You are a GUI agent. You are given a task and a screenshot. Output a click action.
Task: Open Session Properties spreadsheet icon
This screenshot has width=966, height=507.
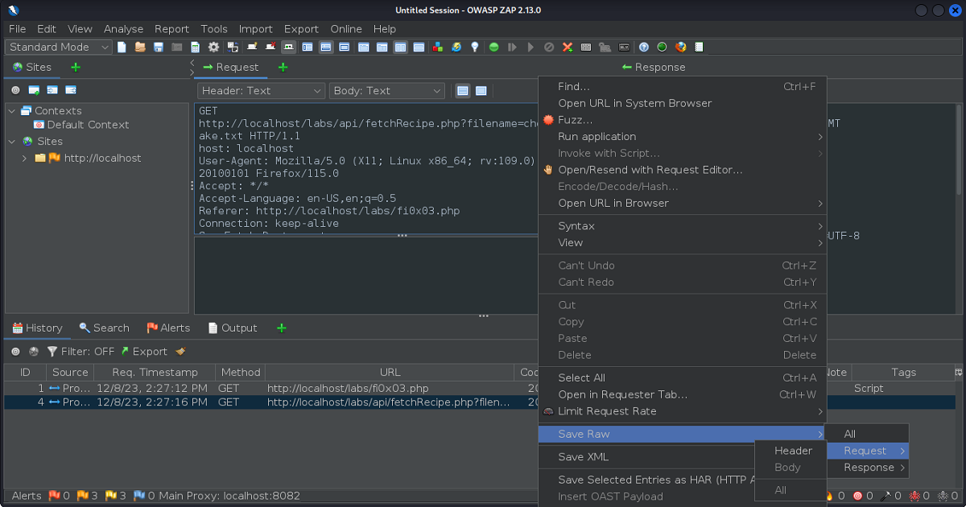[x=196, y=47]
